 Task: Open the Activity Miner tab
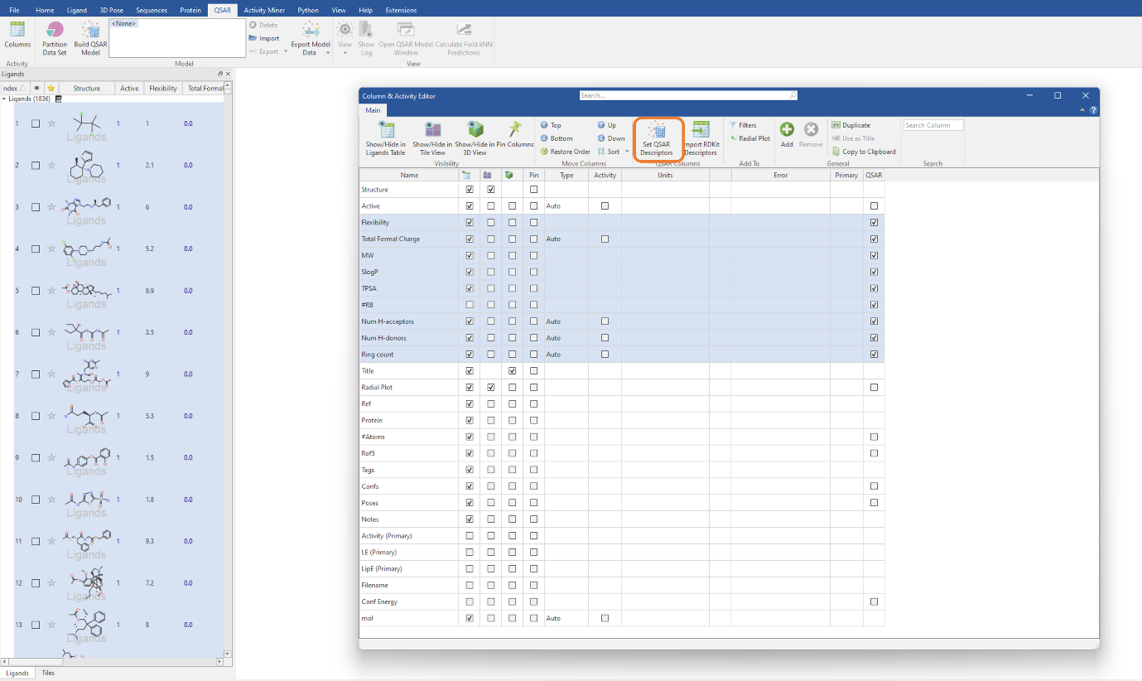click(264, 10)
